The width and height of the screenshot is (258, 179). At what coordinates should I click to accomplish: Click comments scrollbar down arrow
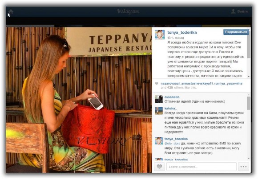coord(249,158)
